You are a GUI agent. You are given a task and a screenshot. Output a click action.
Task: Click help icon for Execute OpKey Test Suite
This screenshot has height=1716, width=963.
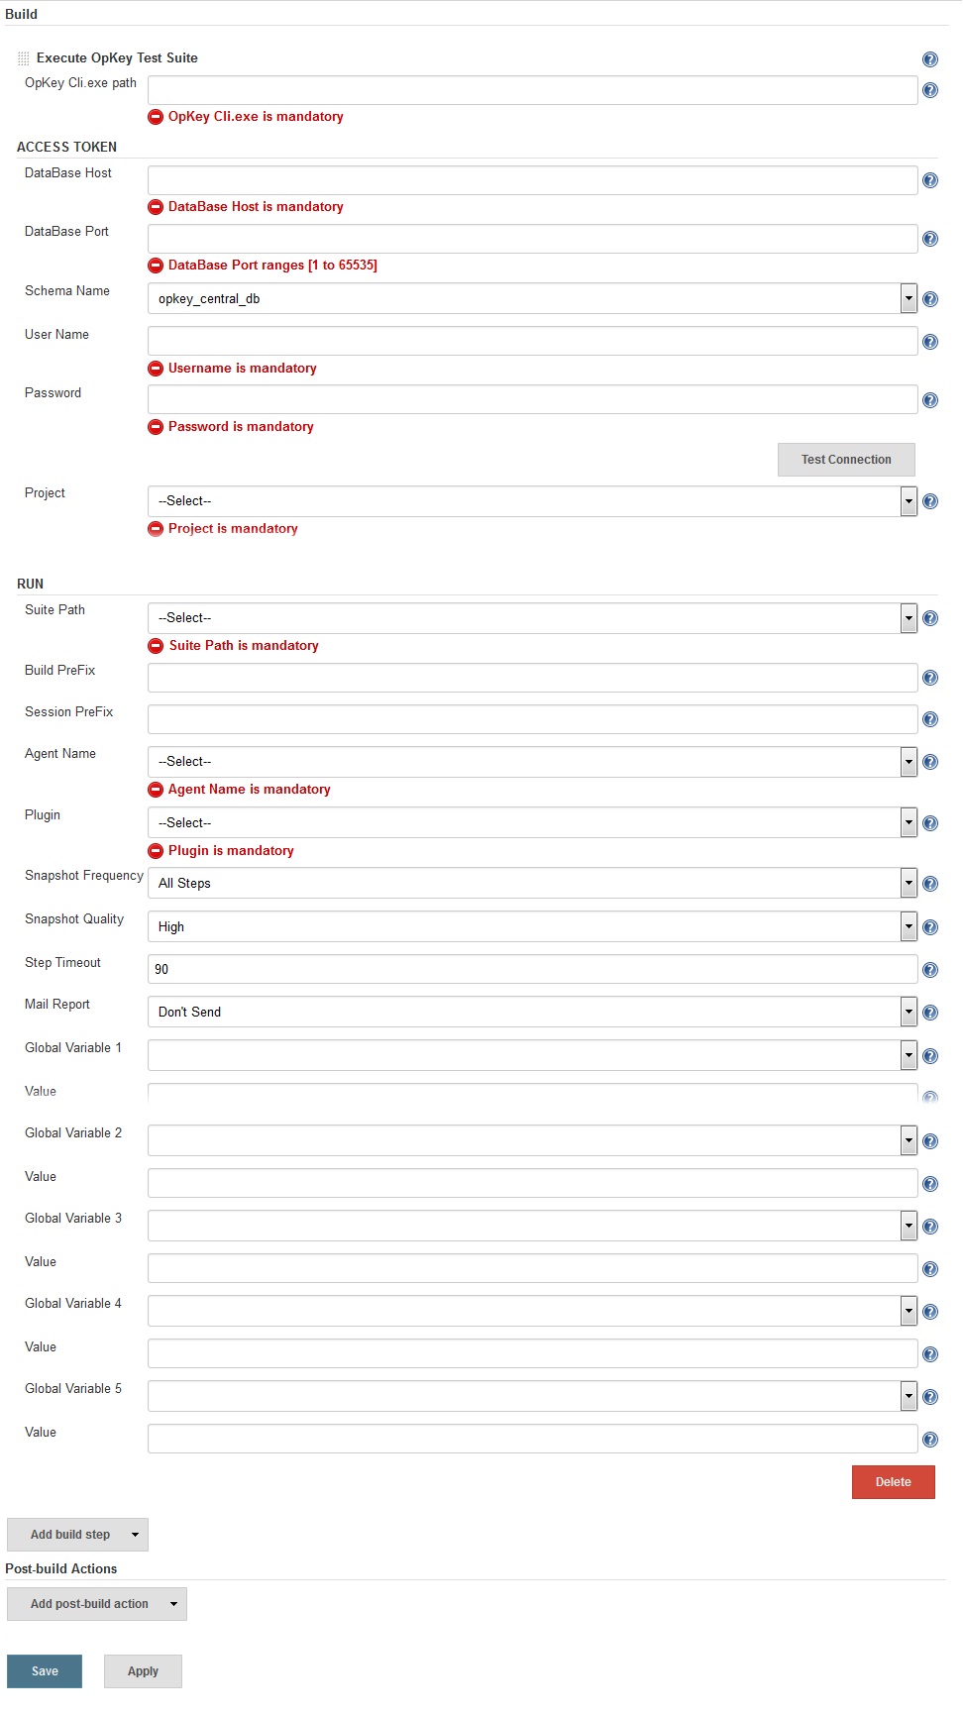(930, 59)
